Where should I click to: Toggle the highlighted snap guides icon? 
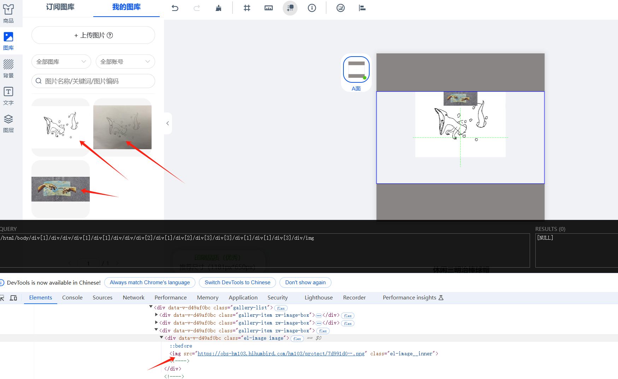point(290,8)
